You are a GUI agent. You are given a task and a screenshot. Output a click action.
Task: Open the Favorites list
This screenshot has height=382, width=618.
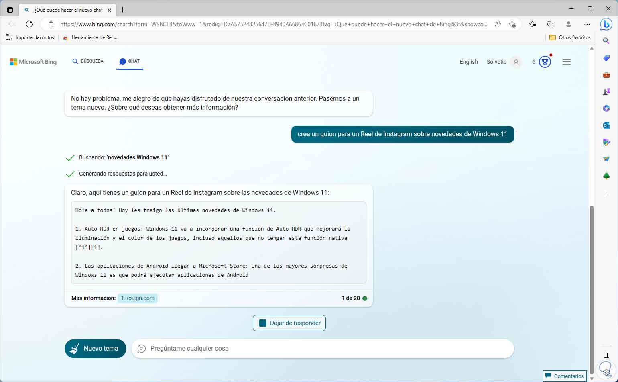coord(533,24)
